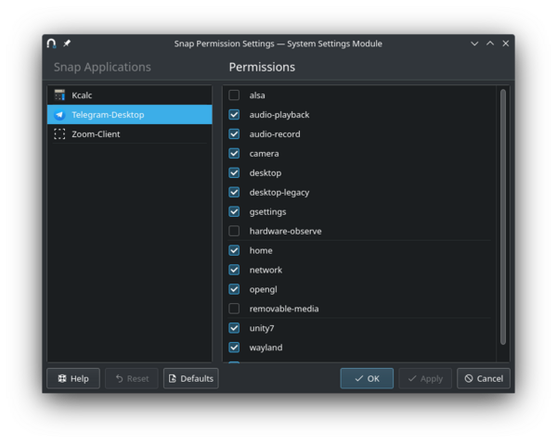This screenshot has height=443, width=557.
Task: Click the Kcalc calculator icon
Action: tap(59, 95)
